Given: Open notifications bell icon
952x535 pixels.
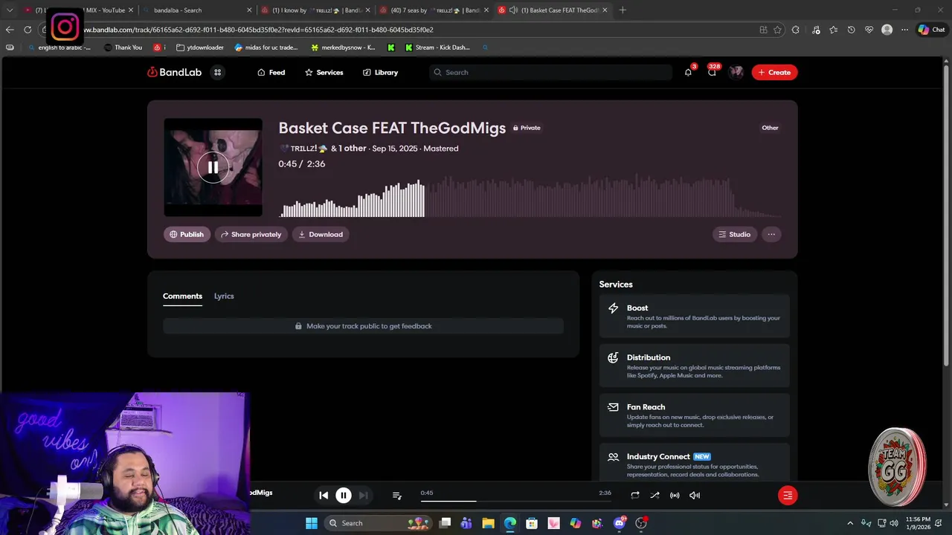Looking at the screenshot, I should (688, 72).
